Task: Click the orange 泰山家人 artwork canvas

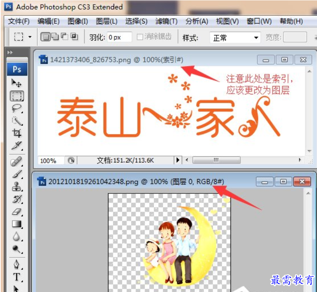Action: coord(171,111)
